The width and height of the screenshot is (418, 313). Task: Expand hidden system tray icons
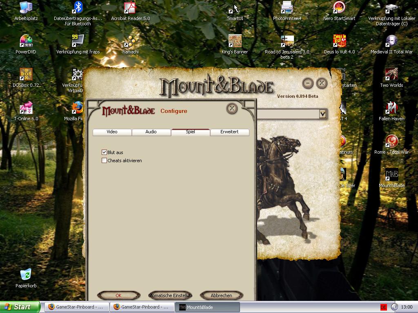(394, 307)
